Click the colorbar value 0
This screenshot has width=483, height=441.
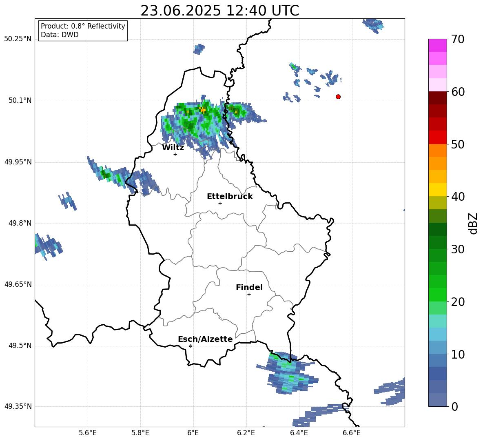point(454,407)
